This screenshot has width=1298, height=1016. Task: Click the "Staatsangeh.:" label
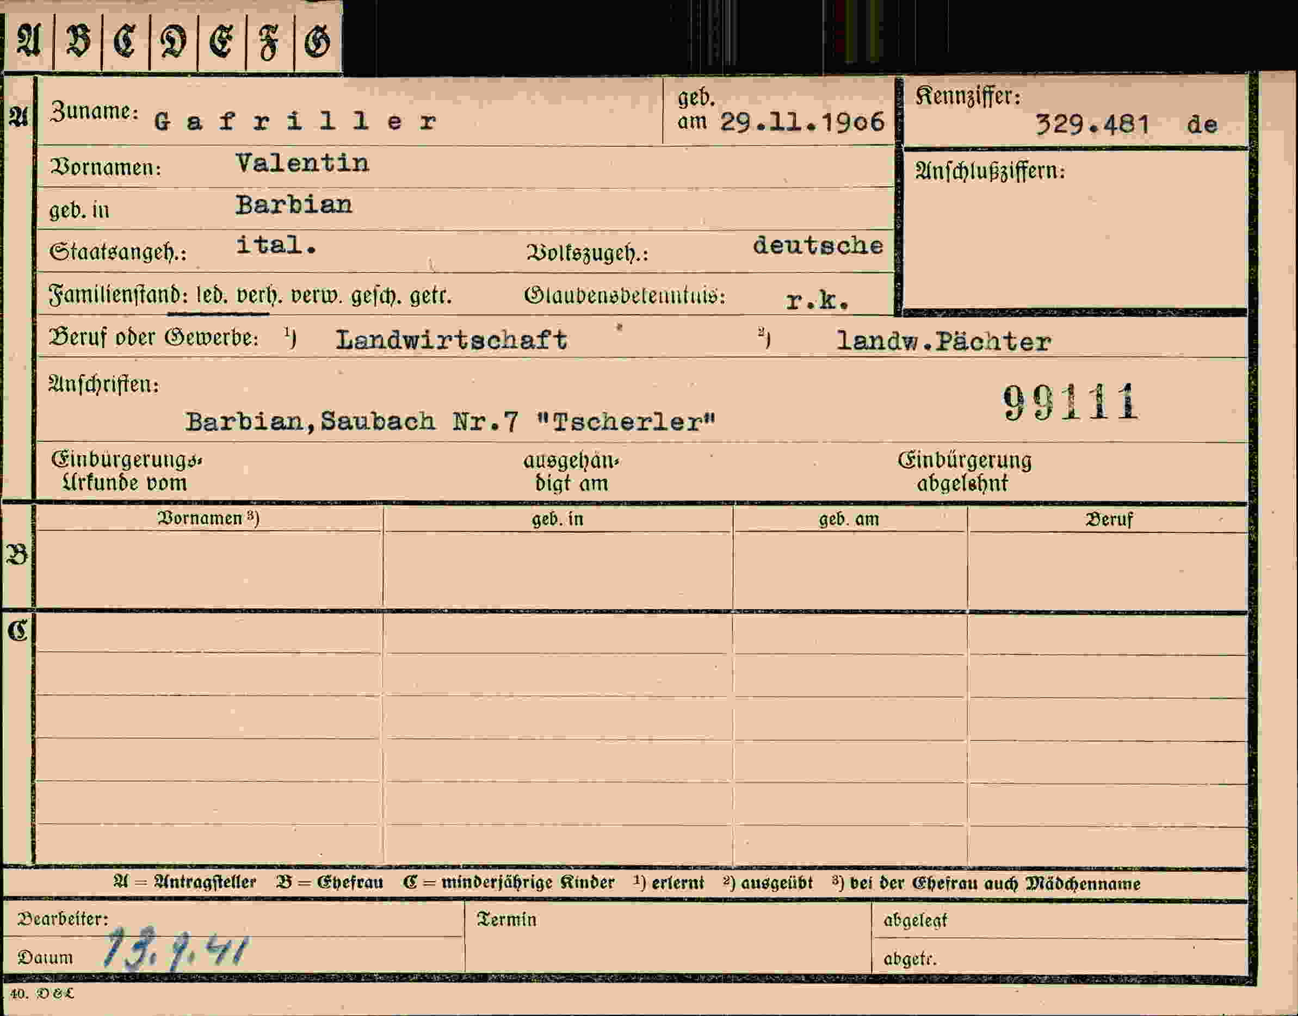(x=118, y=252)
